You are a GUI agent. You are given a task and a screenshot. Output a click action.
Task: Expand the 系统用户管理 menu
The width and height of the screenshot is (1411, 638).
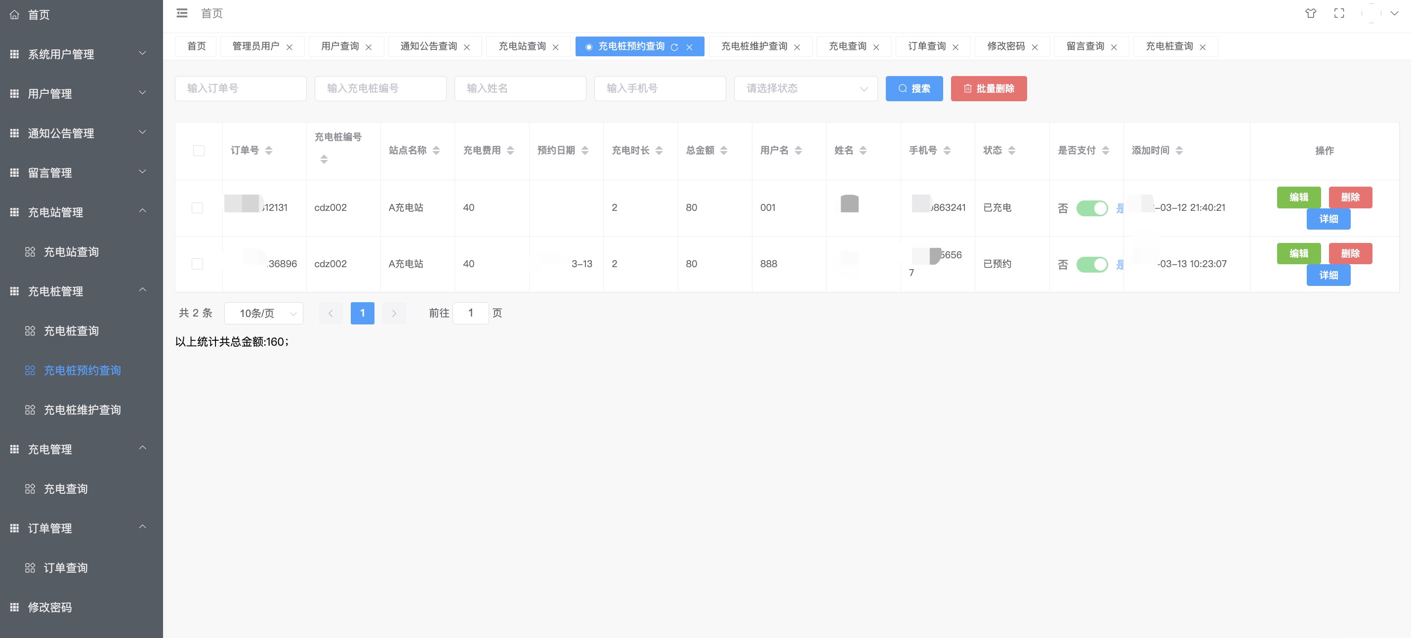coord(81,54)
